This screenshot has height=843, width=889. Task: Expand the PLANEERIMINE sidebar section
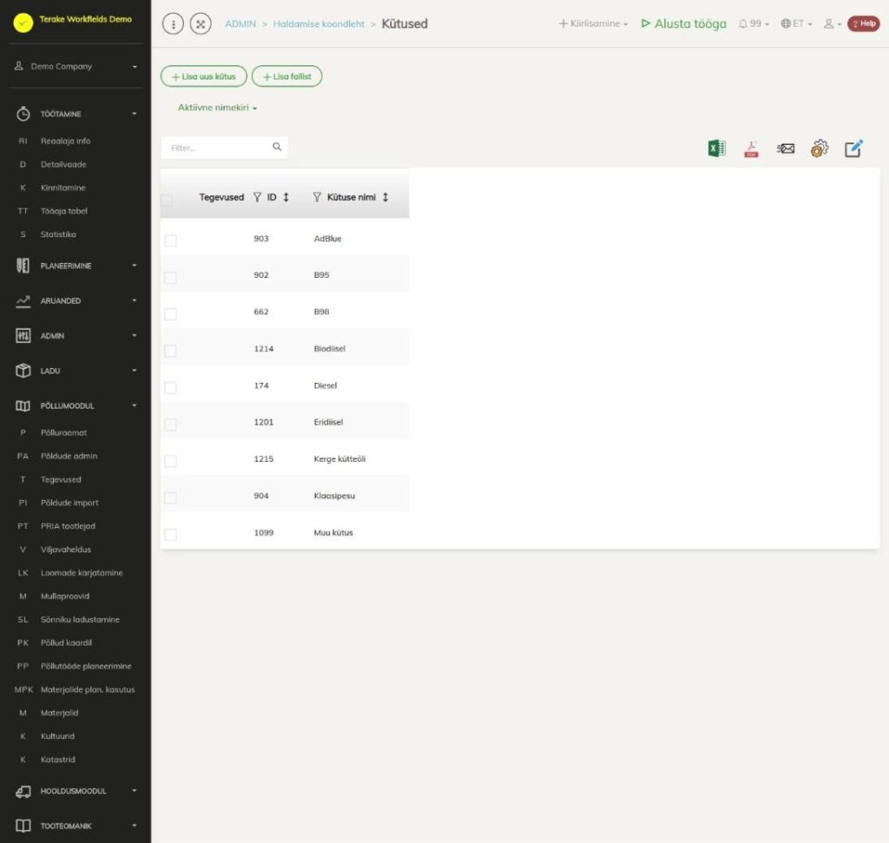76,266
